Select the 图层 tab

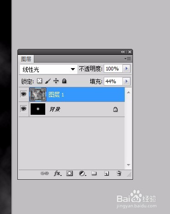pyautogui.click(x=26, y=59)
